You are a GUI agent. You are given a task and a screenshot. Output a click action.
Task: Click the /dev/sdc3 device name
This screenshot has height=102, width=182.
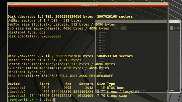16,96
